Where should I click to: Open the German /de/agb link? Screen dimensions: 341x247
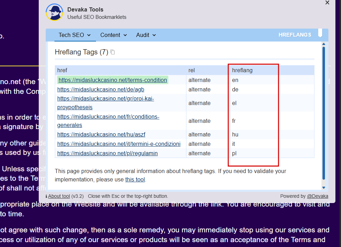101,89
